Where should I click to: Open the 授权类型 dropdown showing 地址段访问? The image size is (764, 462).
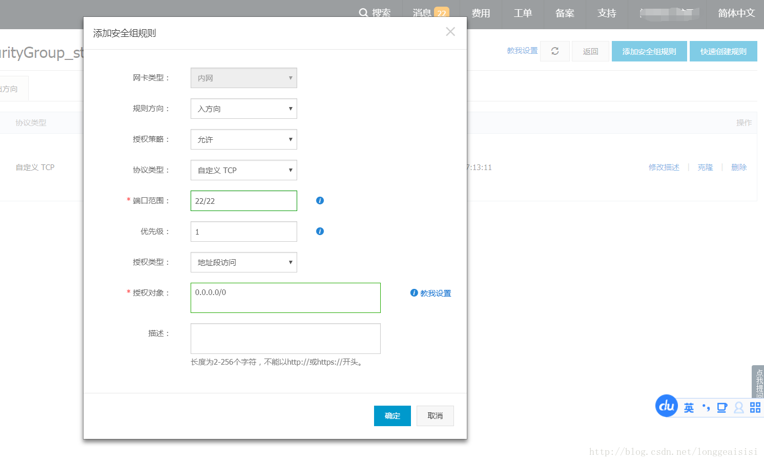[x=244, y=262]
